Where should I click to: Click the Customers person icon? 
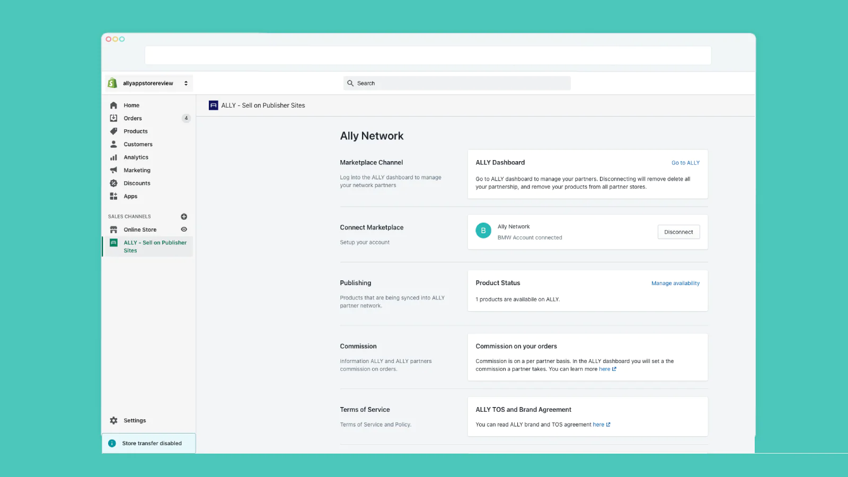click(x=113, y=144)
